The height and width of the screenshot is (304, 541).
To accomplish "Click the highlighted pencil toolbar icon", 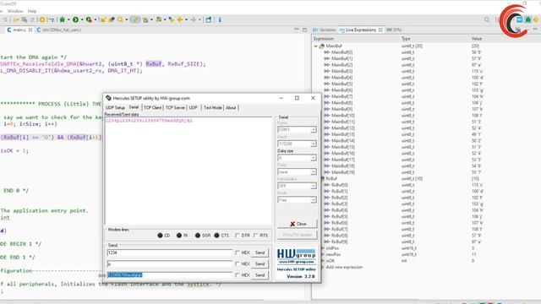I will pos(134,20).
